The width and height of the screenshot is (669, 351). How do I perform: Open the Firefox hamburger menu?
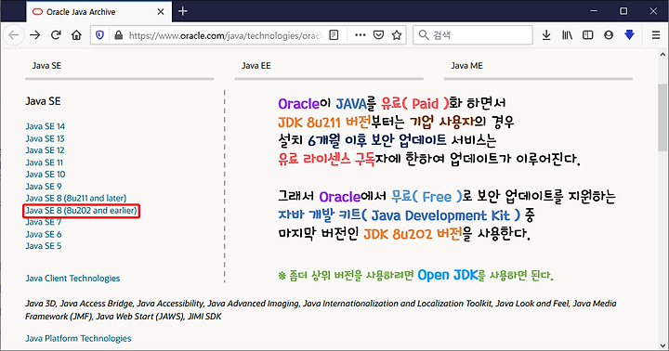656,35
